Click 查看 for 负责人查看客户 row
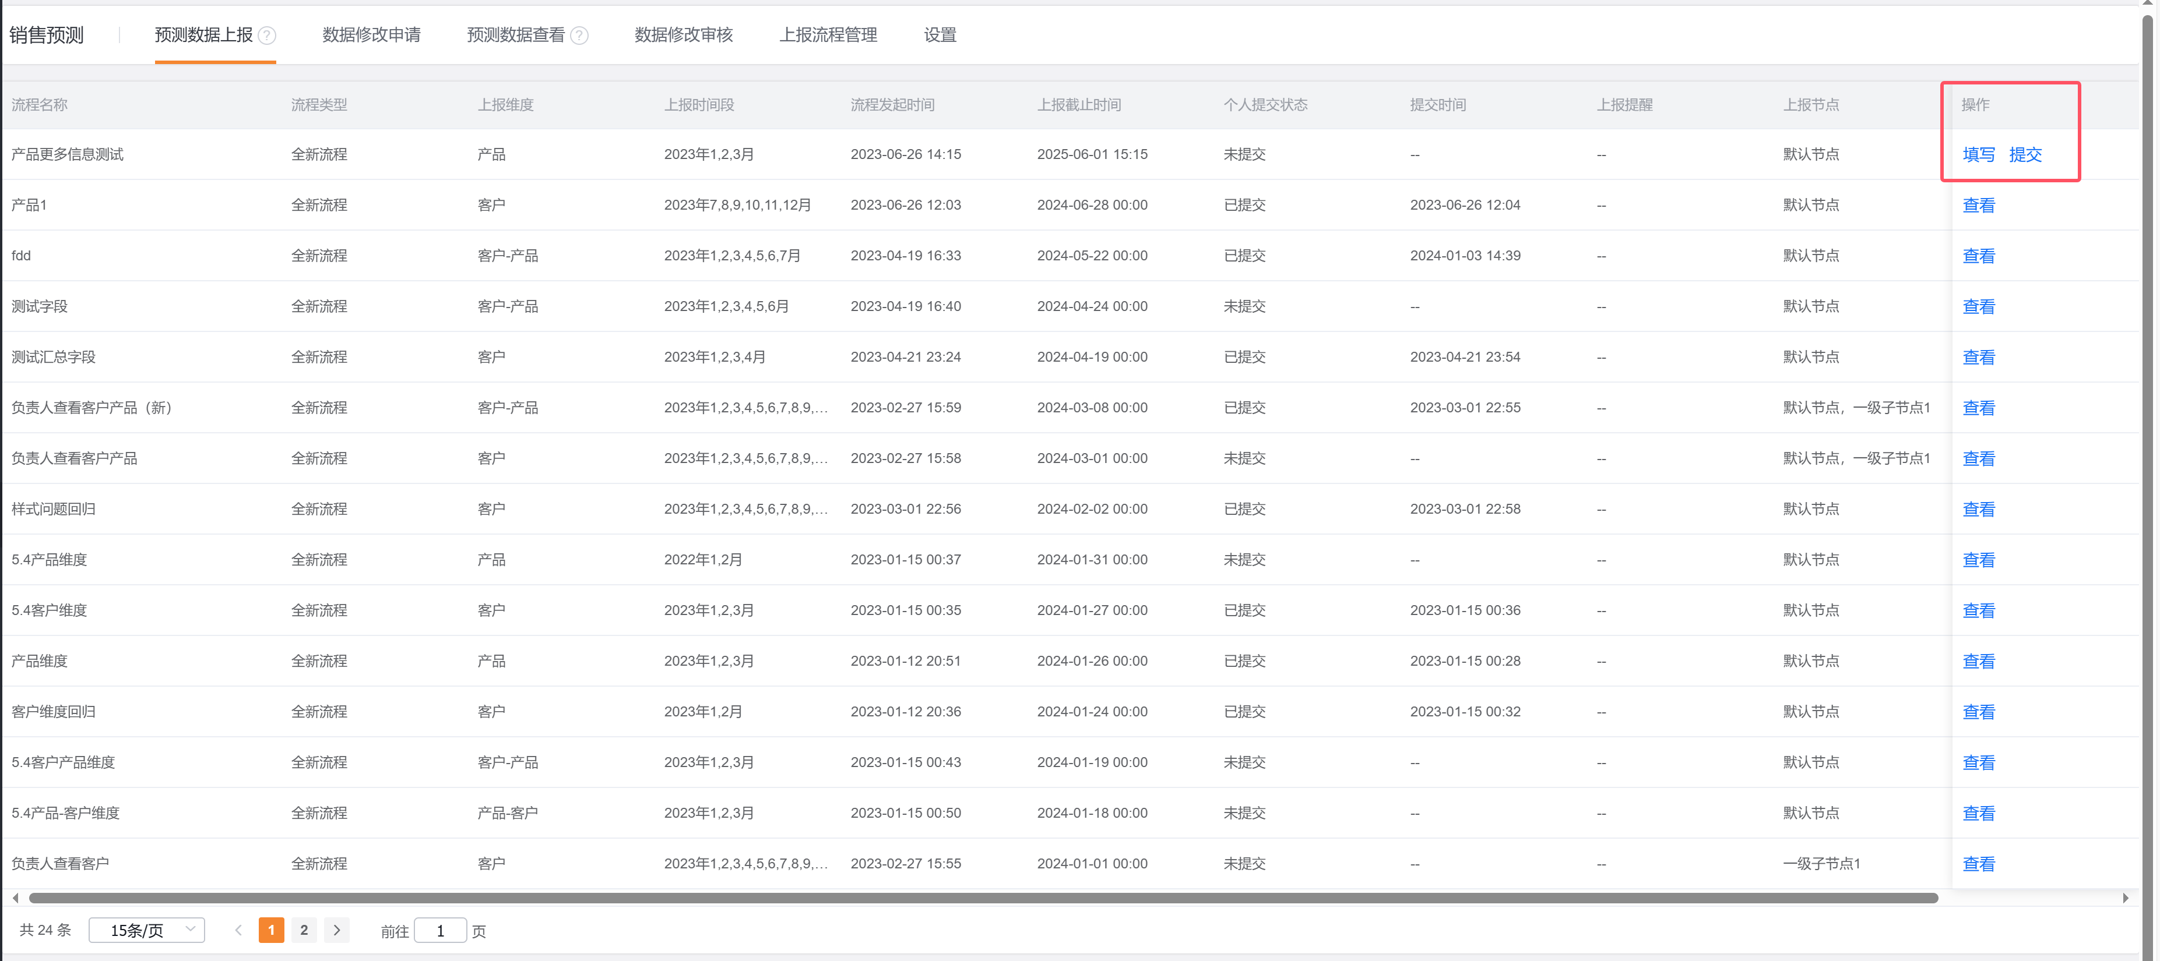The width and height of the screenshot is (2160, 961). point(1978,864)
